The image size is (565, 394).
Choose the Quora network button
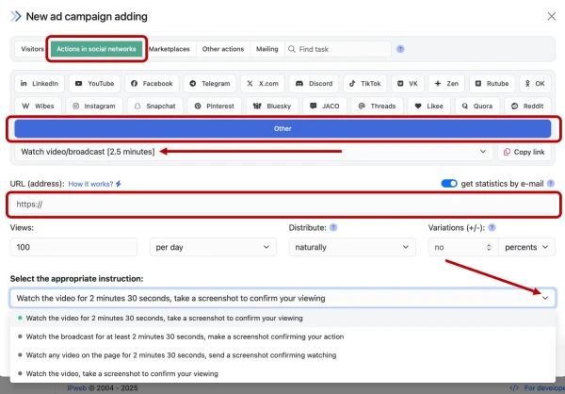click(x=477, y=107)
